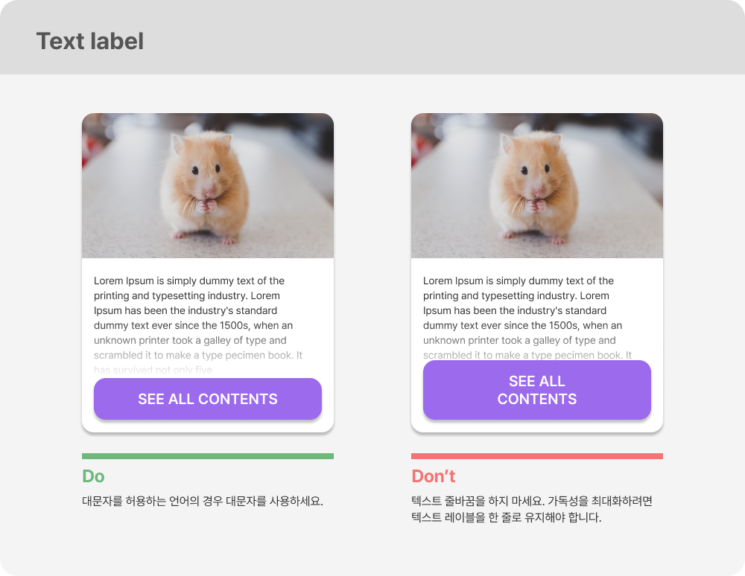Click the hamster's face in the right image
The height and width of the screenshot is (576, 745).
533,171
